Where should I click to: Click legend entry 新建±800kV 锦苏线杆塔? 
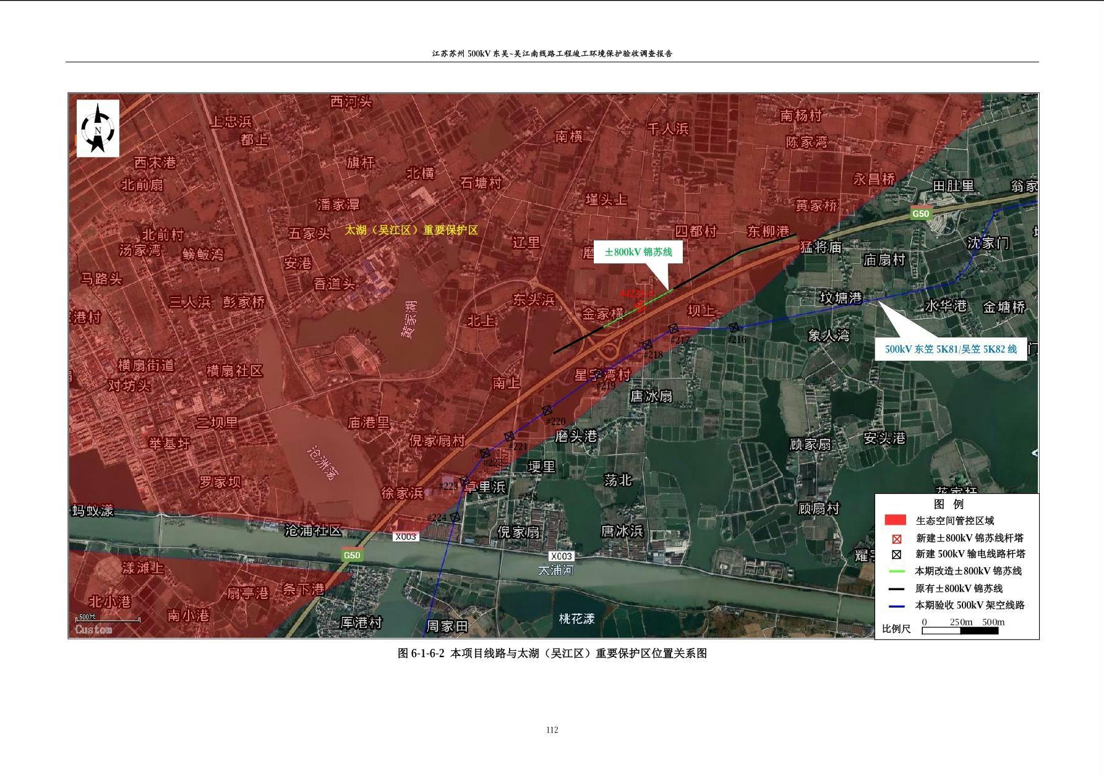pos(969,538)
